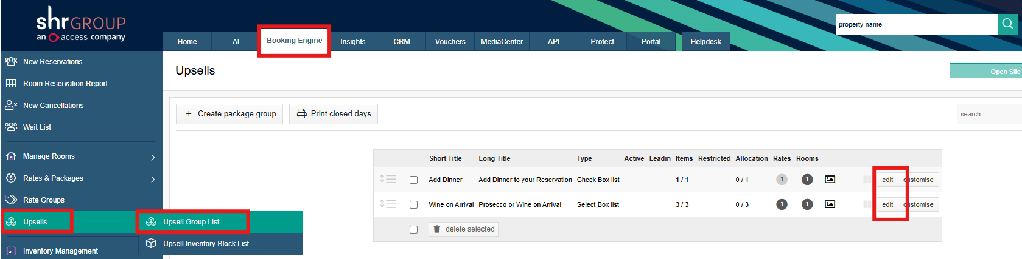This screenshot has width=1022, height=259.
Task: Click the reorder handle on Add Dinner row
Action: [388, 179]
